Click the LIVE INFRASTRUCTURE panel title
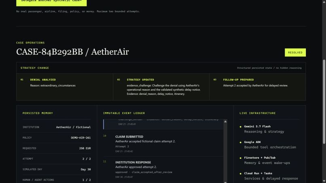 [257, 113]
